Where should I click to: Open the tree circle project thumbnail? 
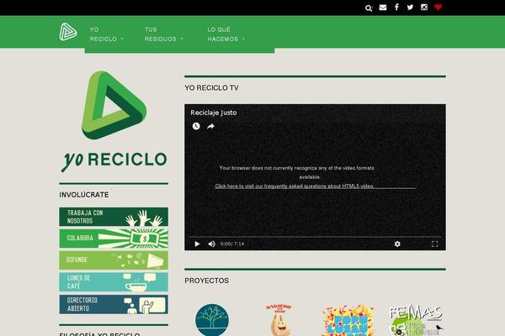pos(212,320)
